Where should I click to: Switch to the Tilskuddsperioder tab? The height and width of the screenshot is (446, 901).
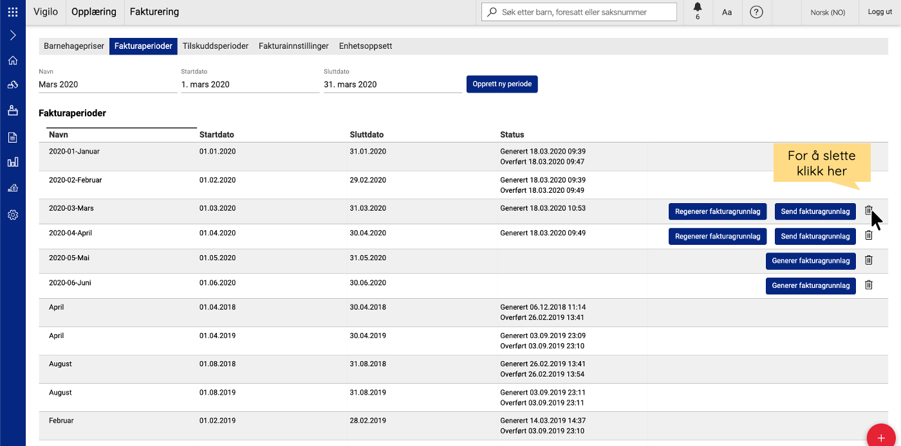click(x=215, y=46)
